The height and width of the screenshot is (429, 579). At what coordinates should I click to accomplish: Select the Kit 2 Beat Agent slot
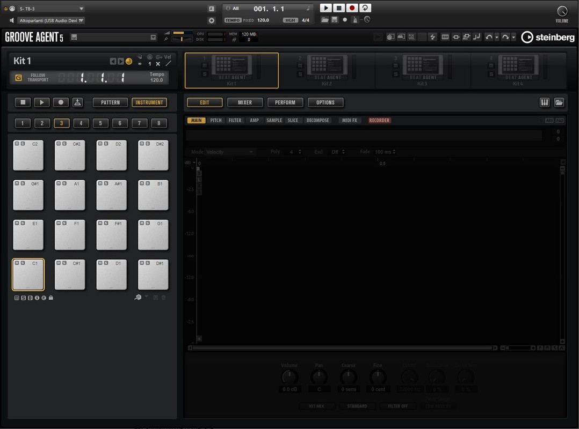(x=327, y=70)
